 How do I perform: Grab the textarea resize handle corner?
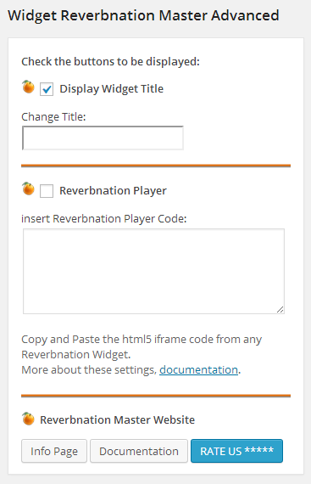(280, 310)
